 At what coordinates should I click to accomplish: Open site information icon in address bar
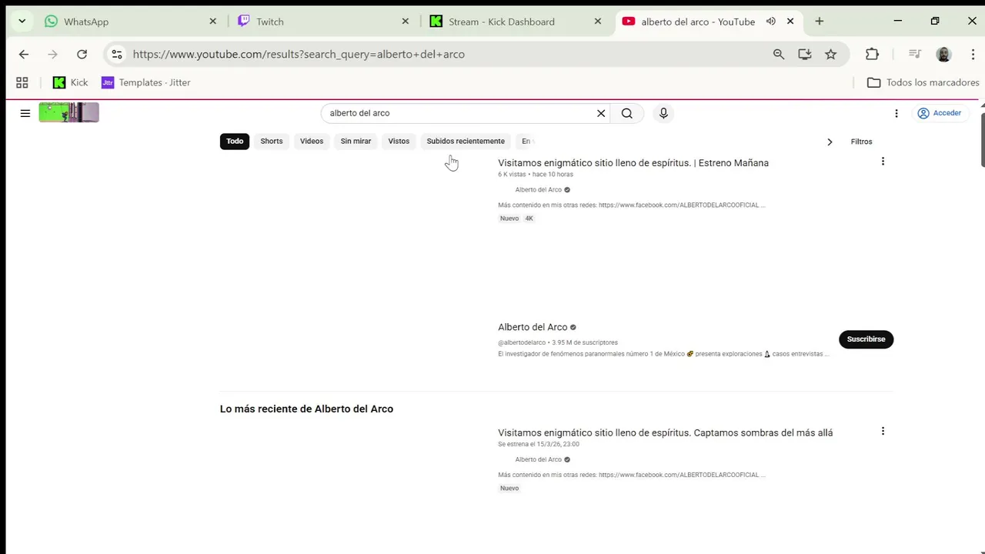tap(116, 54)
